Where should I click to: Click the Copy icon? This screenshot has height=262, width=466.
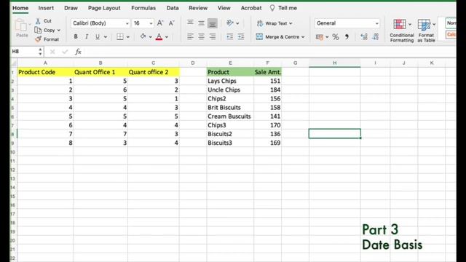click(38, 30)
